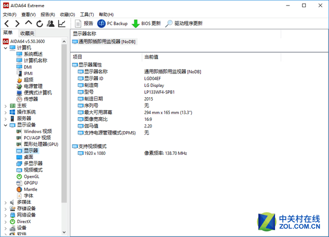Click BIOS 更新 toolbar button
329x237 pixels.
pos(146,24)
